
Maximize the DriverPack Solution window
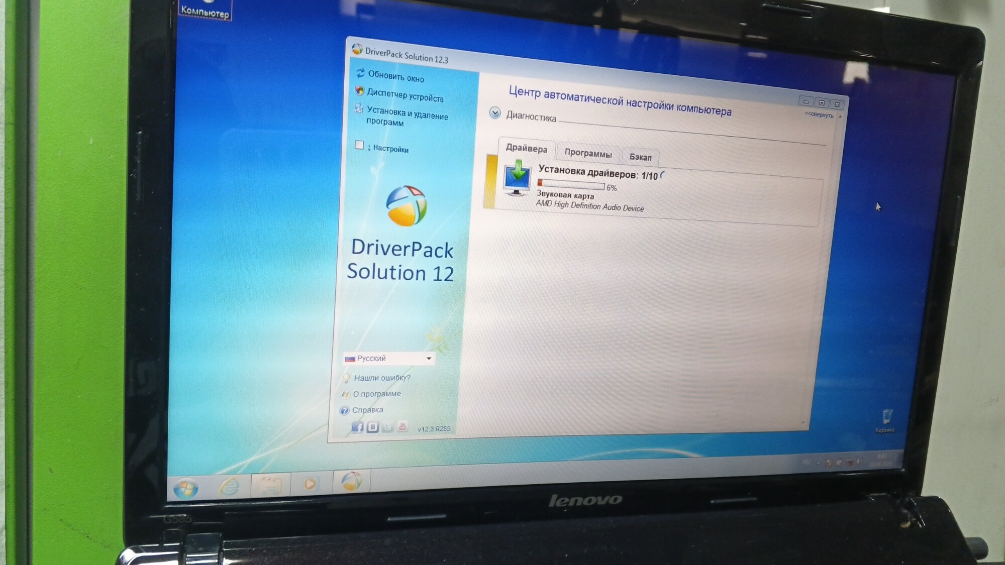(x=822, y=102)
